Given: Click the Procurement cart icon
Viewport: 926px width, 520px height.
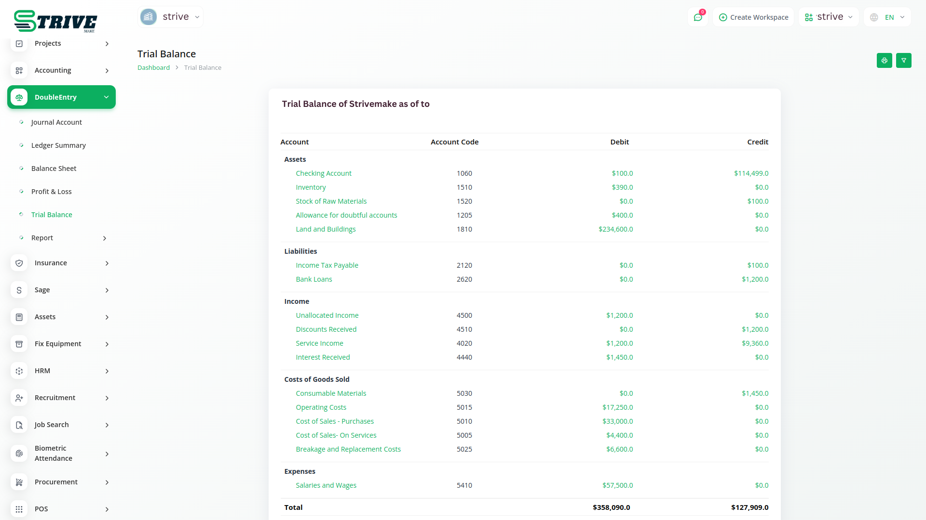Looking at the screenshot, I should click(19, 482).
